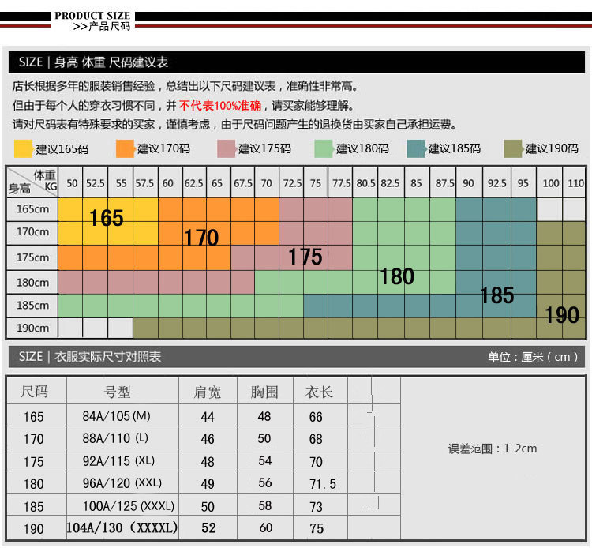Click the olive 建议190码 legend swatch
This screenshot has width=592, height=548.
click(513, 148)
